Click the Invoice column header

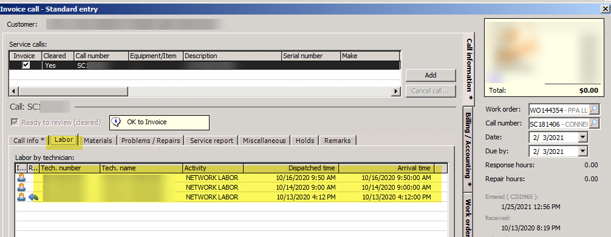[x=26, y=56]
